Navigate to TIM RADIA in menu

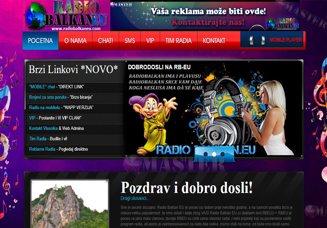pos(178,41)
